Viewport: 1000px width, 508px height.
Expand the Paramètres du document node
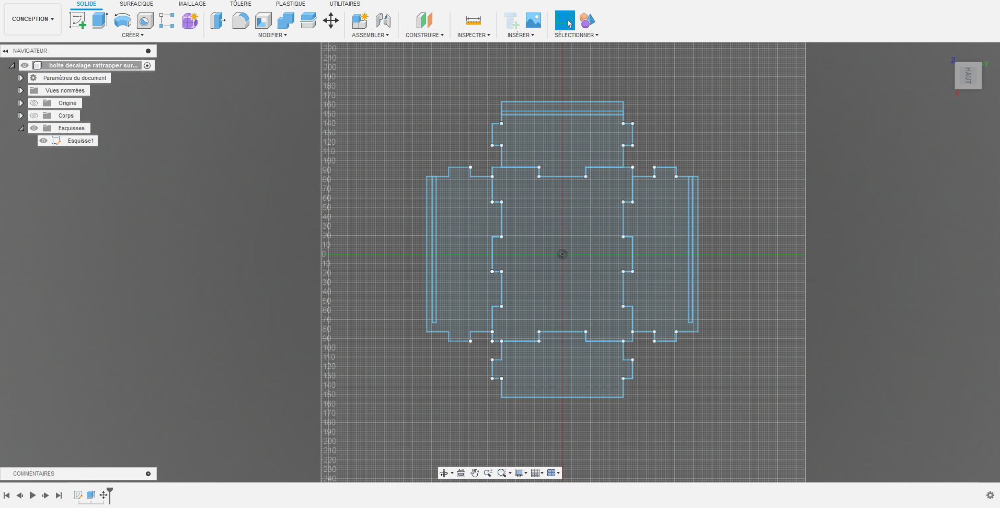point(21,78)
